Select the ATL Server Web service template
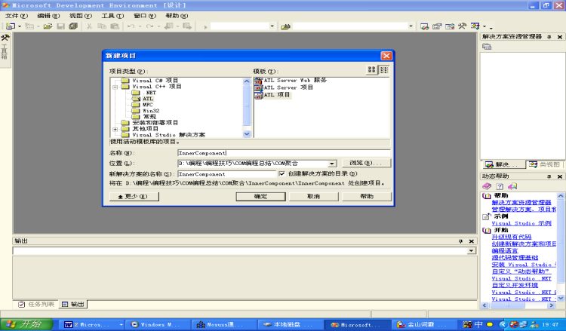566x331 pixels. point(291,80)
